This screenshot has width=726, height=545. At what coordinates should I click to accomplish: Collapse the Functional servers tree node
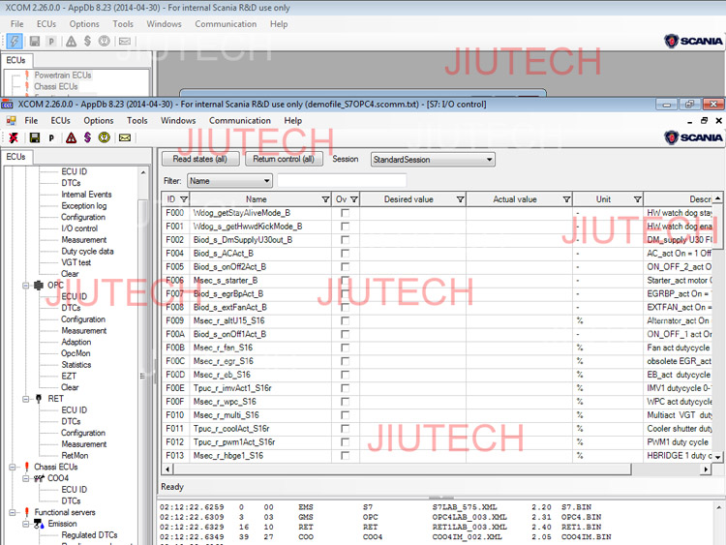point(13,512)
